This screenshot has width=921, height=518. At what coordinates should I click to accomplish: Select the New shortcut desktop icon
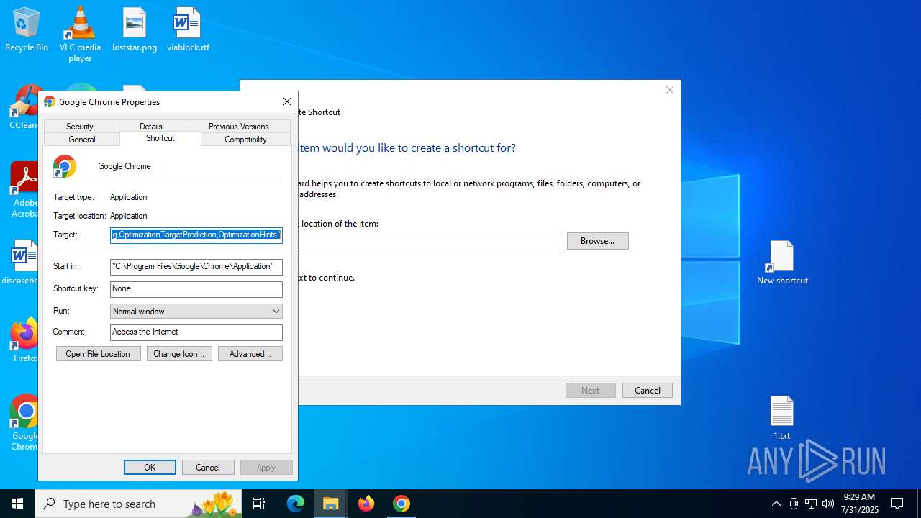coord(782,263)
